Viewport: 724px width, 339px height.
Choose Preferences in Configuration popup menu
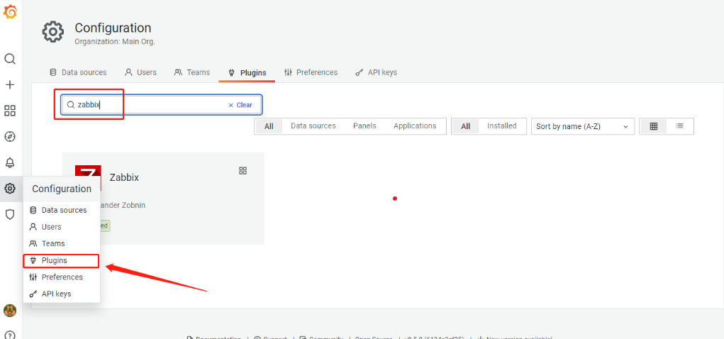coord(62,277)
